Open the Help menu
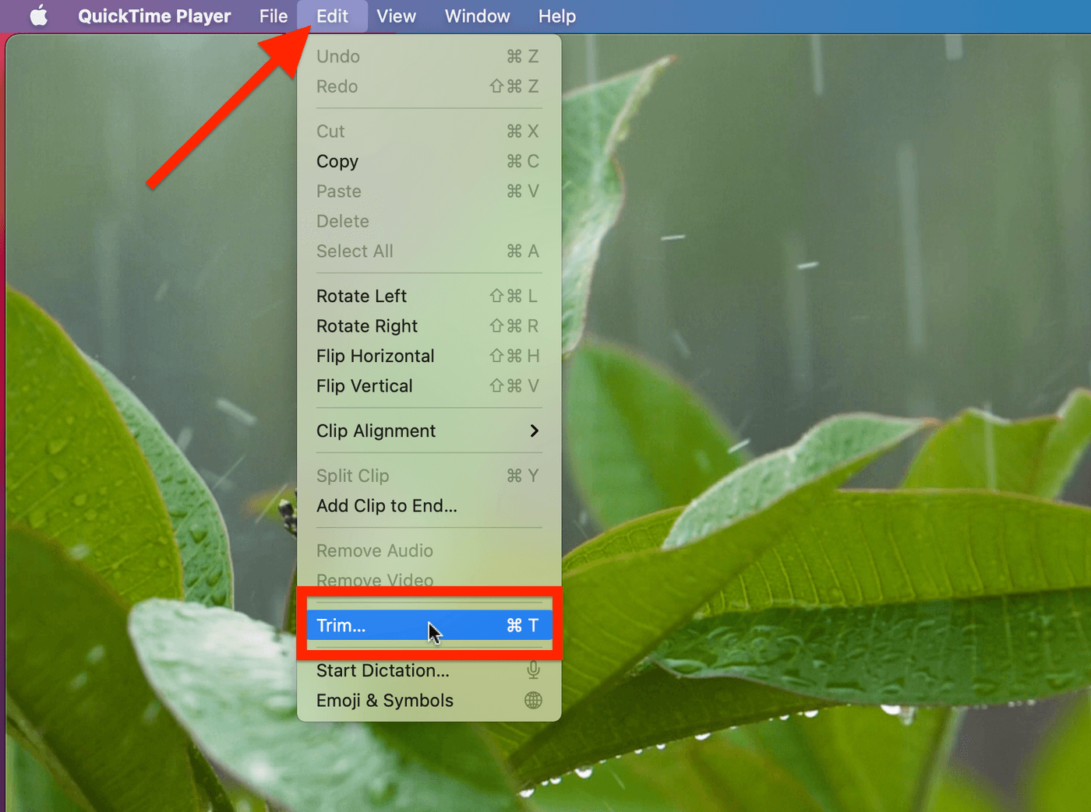This screenshot has width=1091, height=812. point(557,16)
